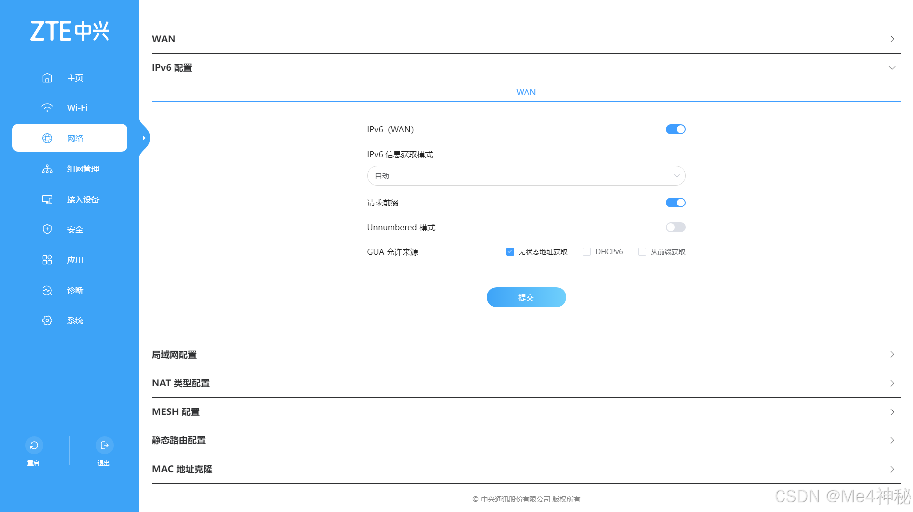Click the Wi-Fi signal icon
913x512 pixels.
pyautogui.click(x=47, y=108)
